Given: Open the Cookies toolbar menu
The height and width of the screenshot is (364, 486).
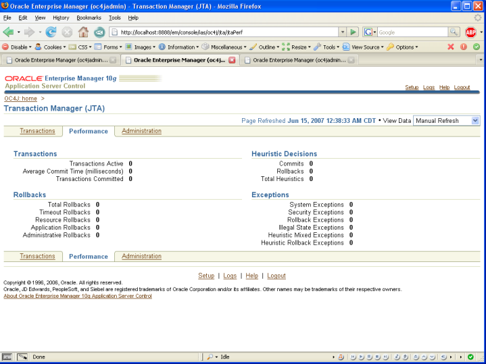Looking at the screenshot, I should point(50,47).
